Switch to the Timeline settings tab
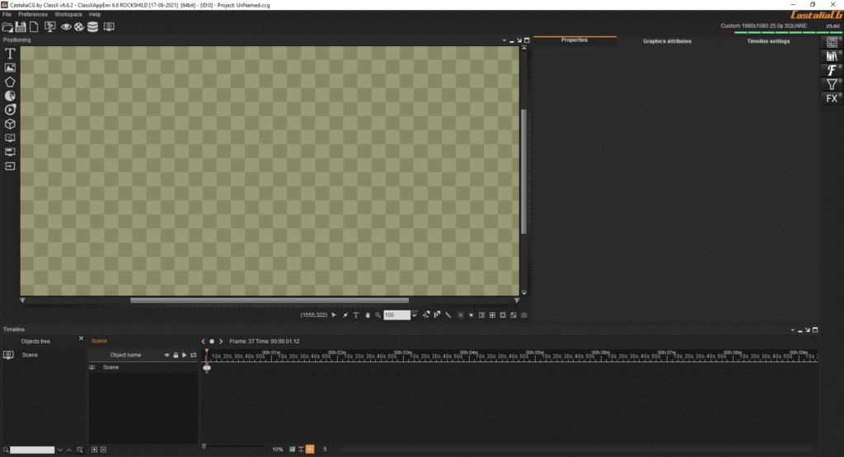This screenshot has width=844, height=457. [768, 40]
